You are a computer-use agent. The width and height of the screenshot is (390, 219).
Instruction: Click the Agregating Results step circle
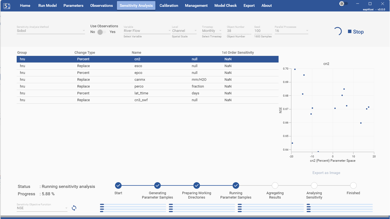275,186
